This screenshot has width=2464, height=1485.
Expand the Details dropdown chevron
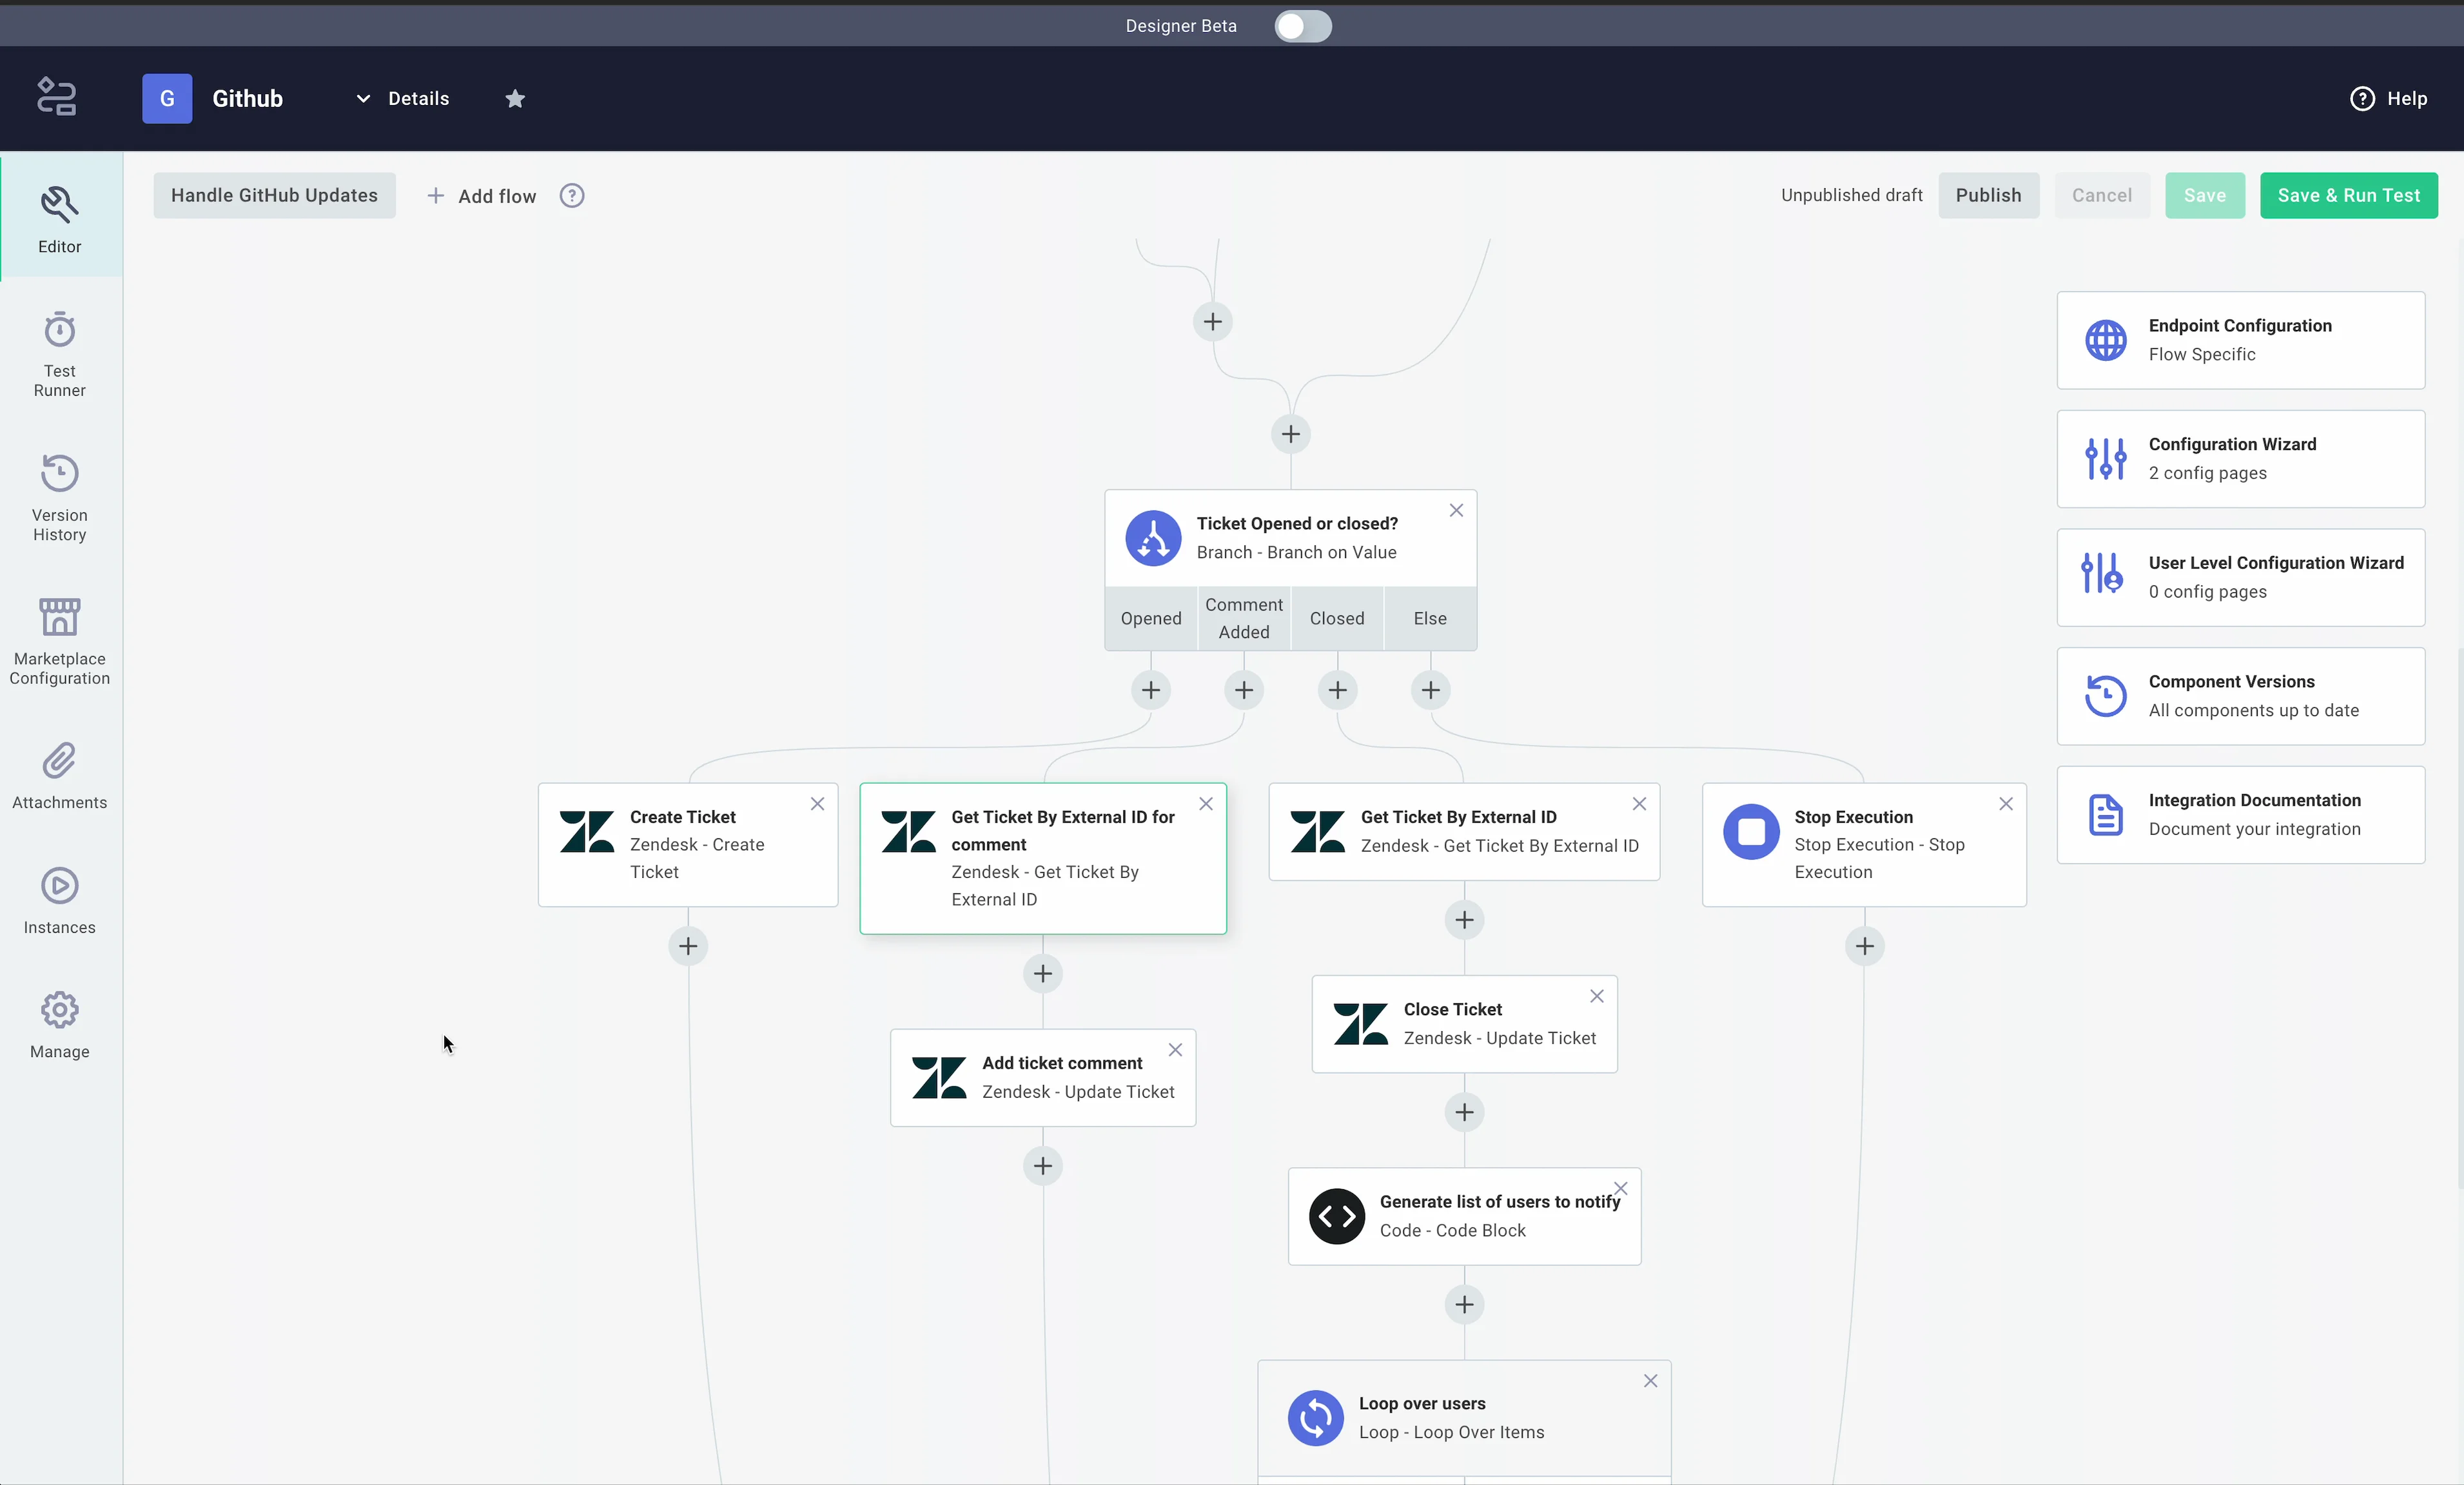point(363,98)
